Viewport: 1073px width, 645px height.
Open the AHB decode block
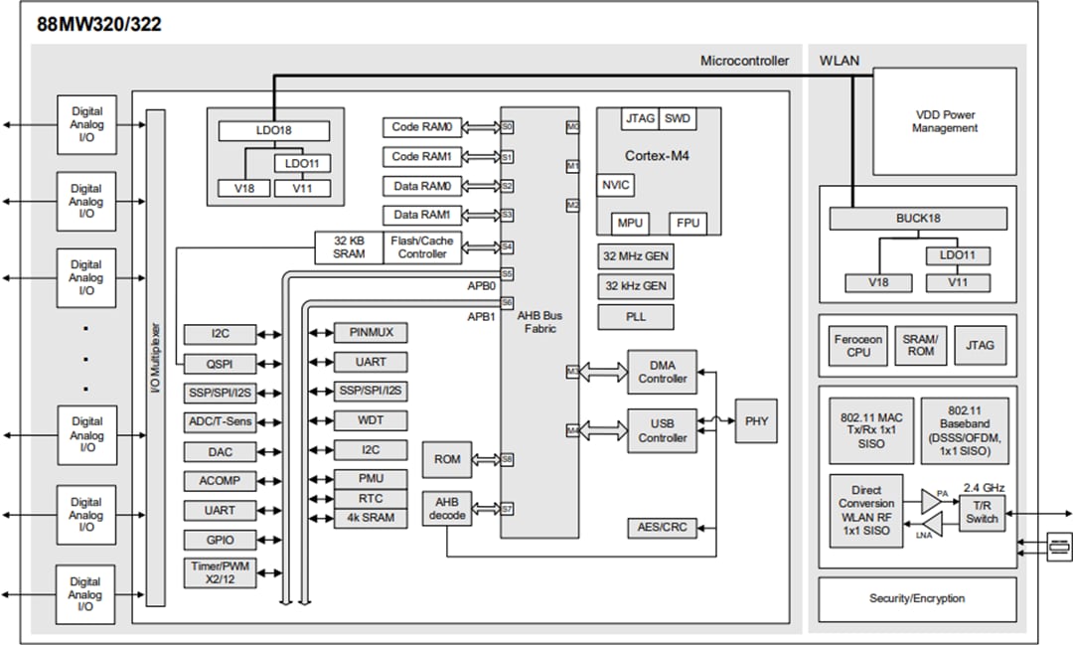point(448,510)
